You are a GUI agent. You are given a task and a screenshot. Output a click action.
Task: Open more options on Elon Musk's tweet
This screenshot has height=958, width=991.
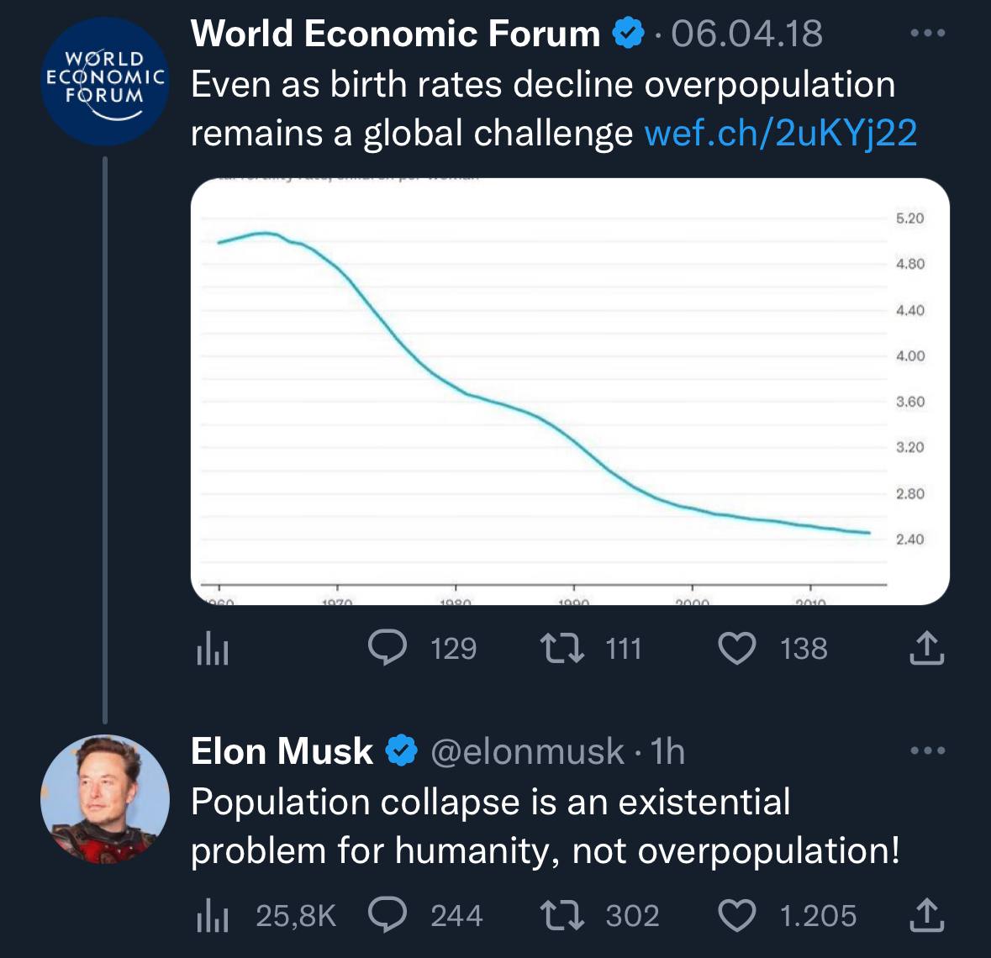928,750
